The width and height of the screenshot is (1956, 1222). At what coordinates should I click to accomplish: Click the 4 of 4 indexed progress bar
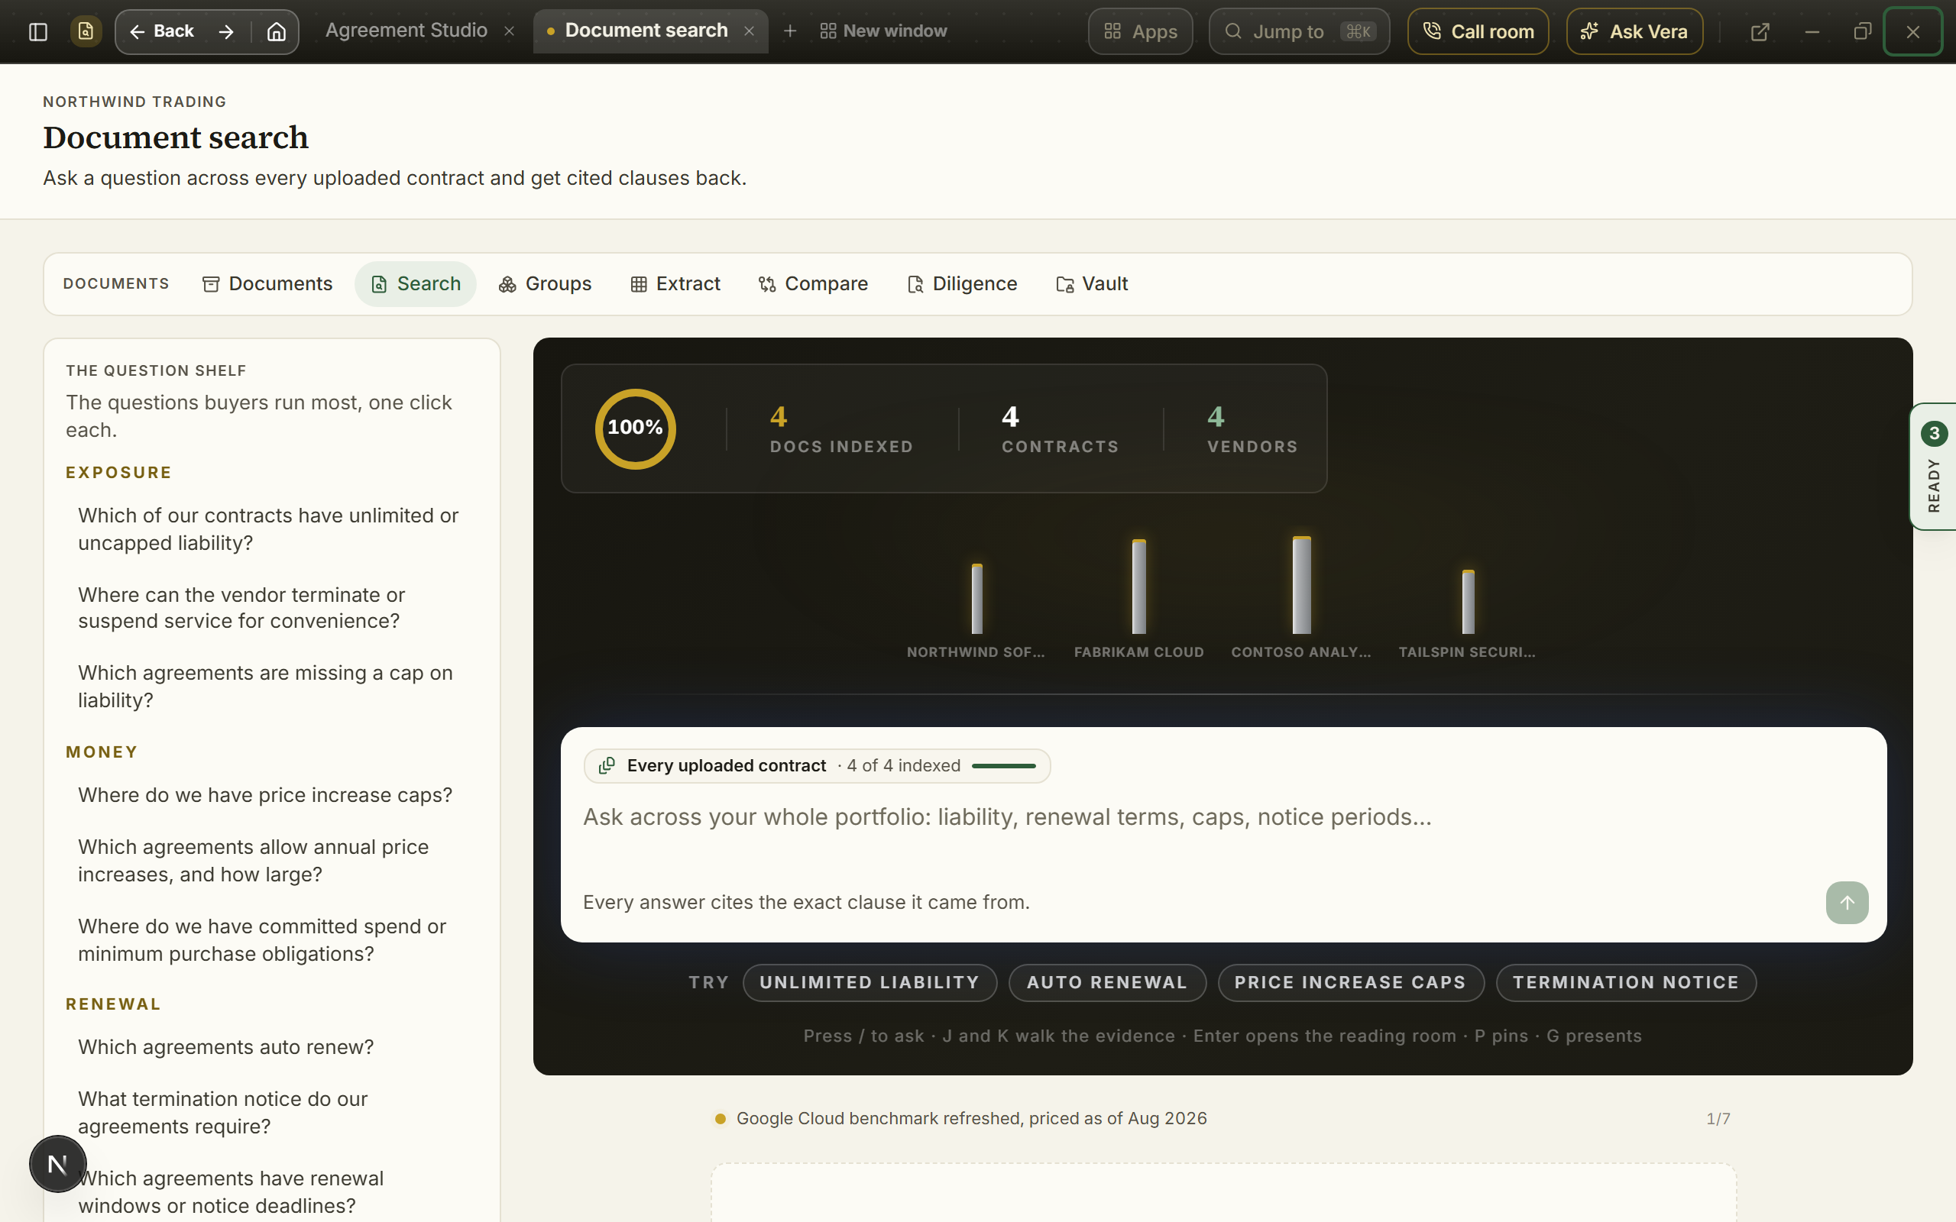tap(1003, 765)
